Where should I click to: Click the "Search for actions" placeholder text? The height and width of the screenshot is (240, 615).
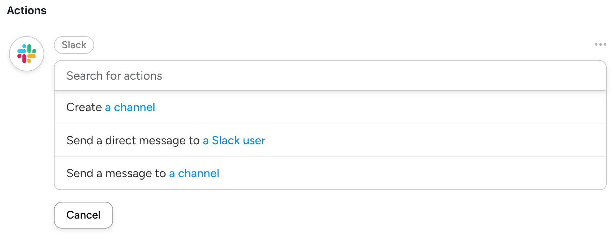(x=114, y=76)
